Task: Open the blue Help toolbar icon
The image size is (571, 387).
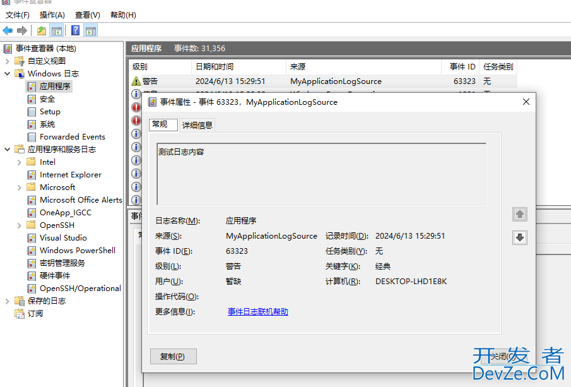Action: coord(75,30)
